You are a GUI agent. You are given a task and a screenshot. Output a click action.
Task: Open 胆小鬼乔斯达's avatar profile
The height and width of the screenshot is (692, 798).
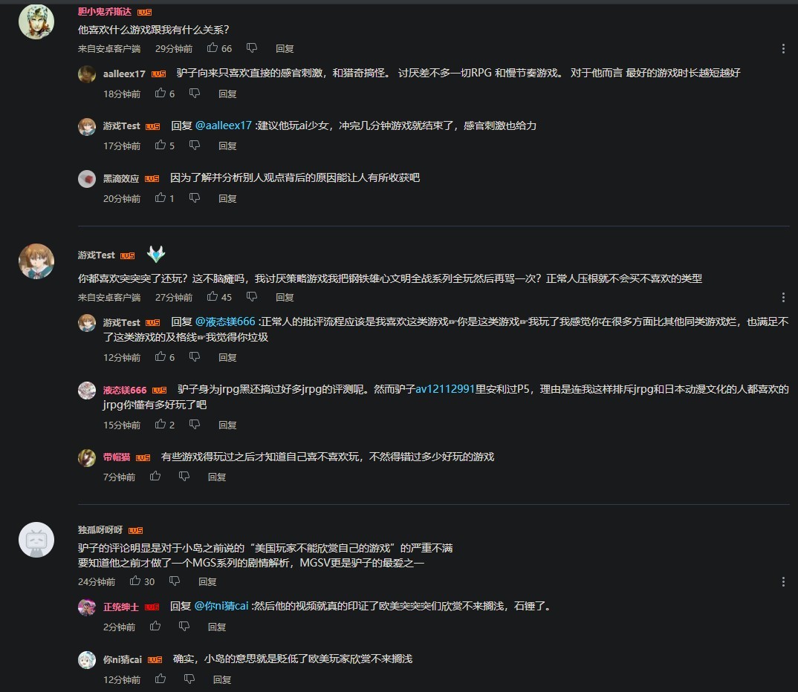[36, 22]
